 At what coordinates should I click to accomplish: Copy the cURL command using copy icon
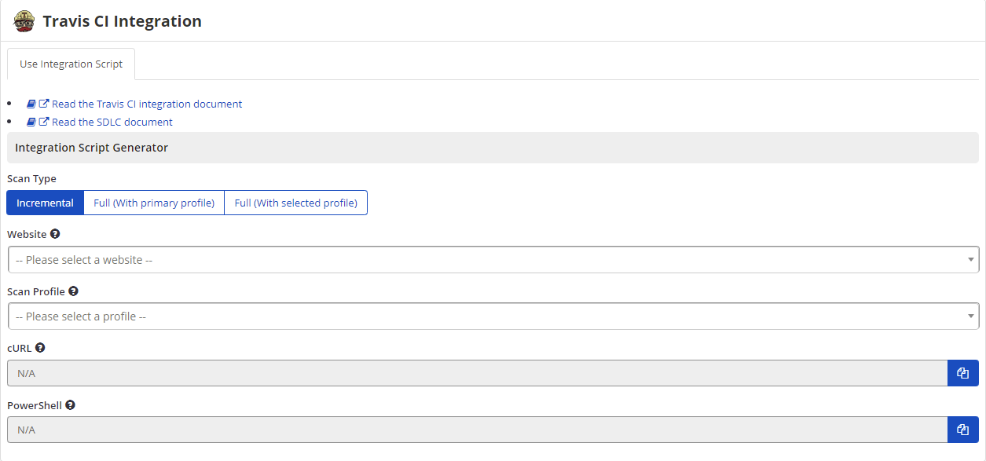point(962,372)
